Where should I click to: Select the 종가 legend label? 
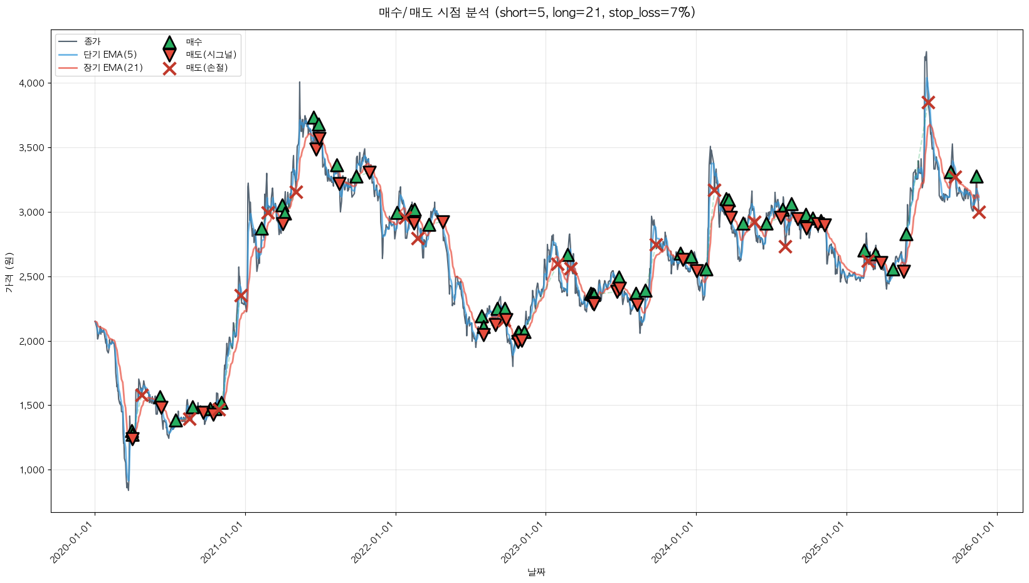(92, 42)
